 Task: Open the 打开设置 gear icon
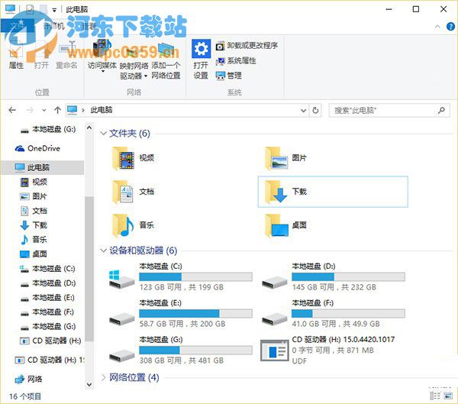(201, 49)
